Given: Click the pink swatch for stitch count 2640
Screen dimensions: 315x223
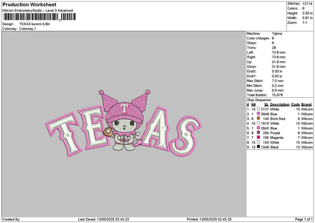Looking at the screenshot, I should tap(258, 128).
